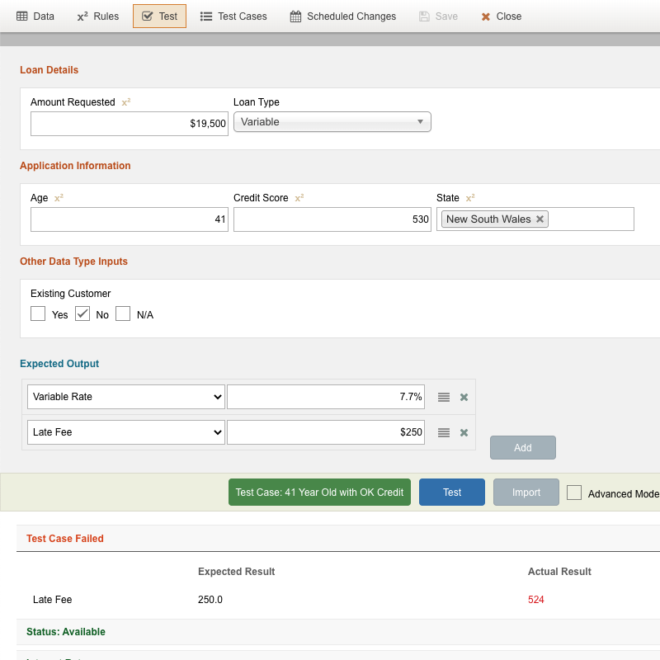Click the Test Case Failed heading
This screenshot has height=660, width=660.
(65, 539)
